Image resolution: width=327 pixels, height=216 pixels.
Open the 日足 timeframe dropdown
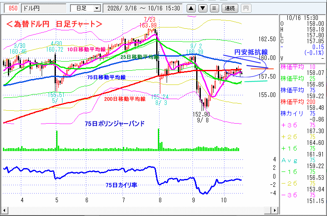(x=97, y=8)
